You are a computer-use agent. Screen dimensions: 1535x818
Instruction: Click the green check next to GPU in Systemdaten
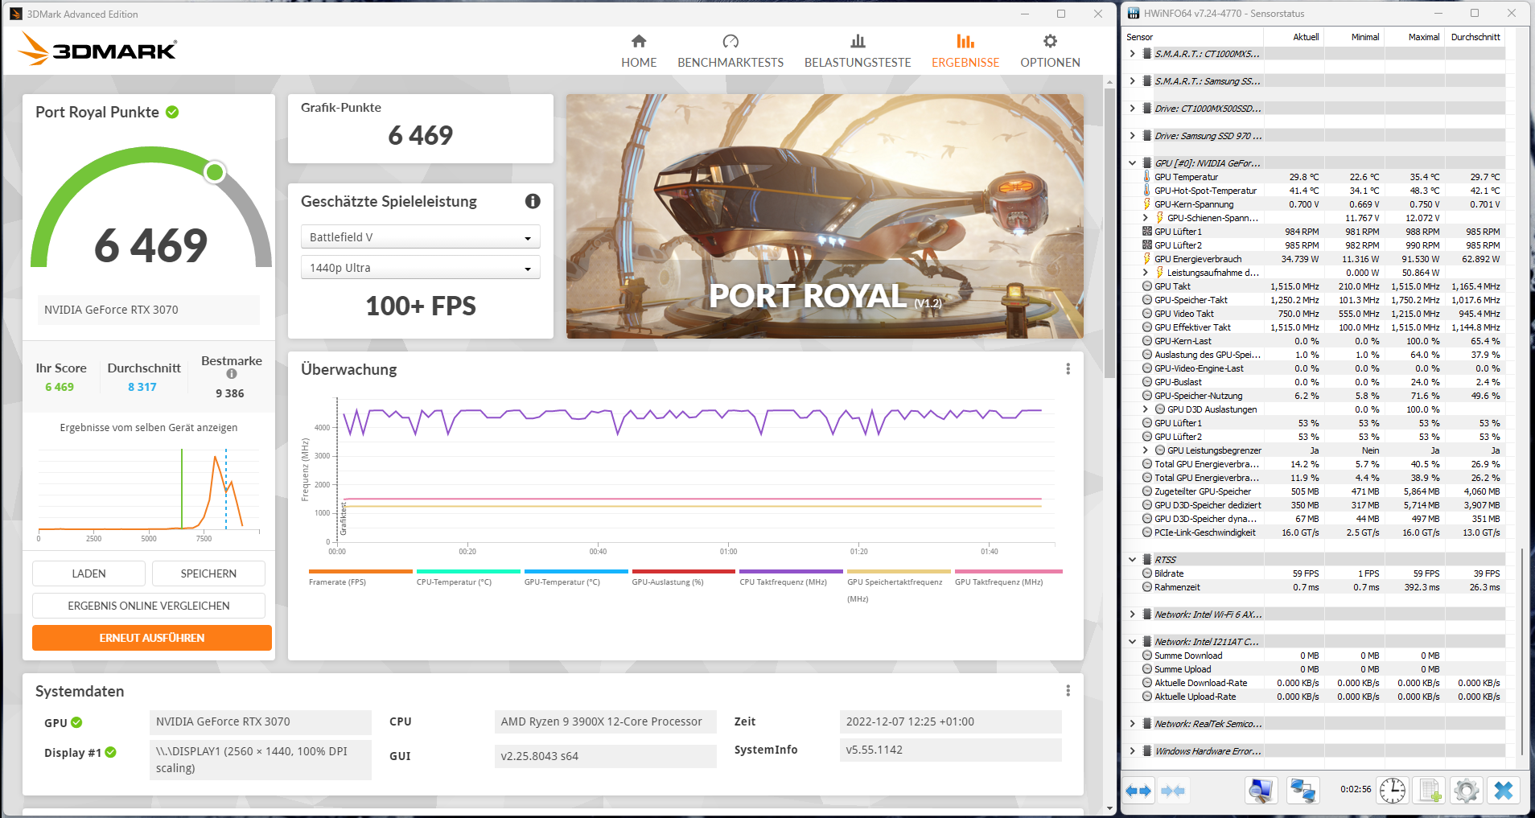[x=76, y=722]
